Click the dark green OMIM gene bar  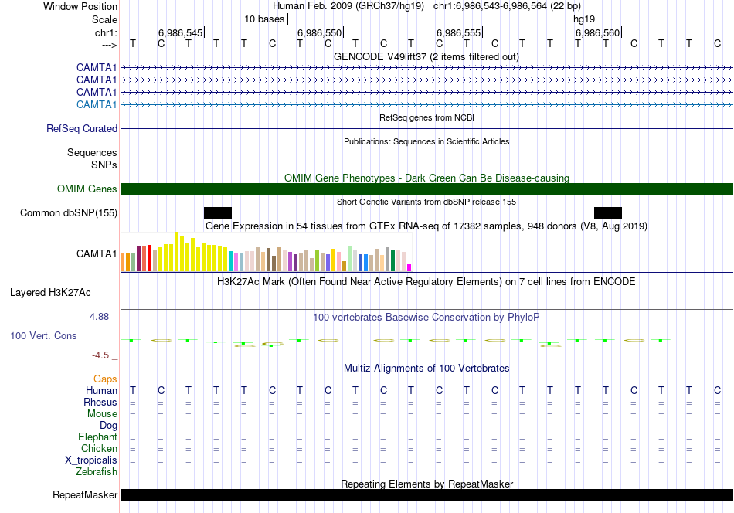point(426,189)
